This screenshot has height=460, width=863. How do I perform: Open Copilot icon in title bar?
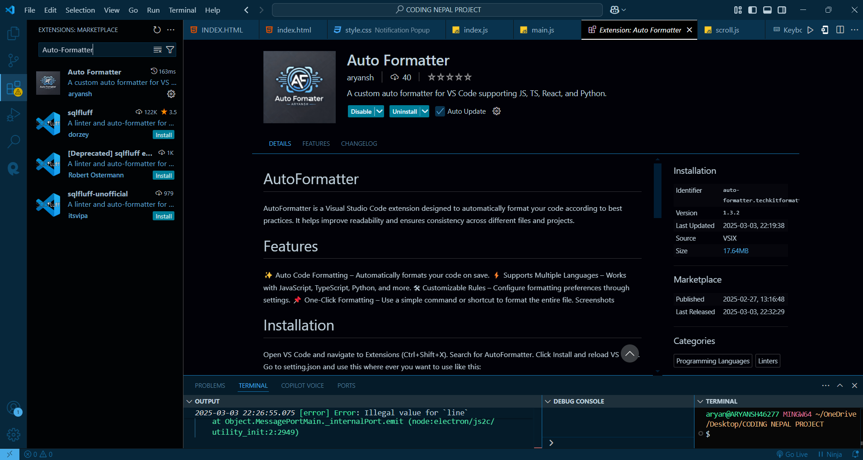(x=614, y=10)
